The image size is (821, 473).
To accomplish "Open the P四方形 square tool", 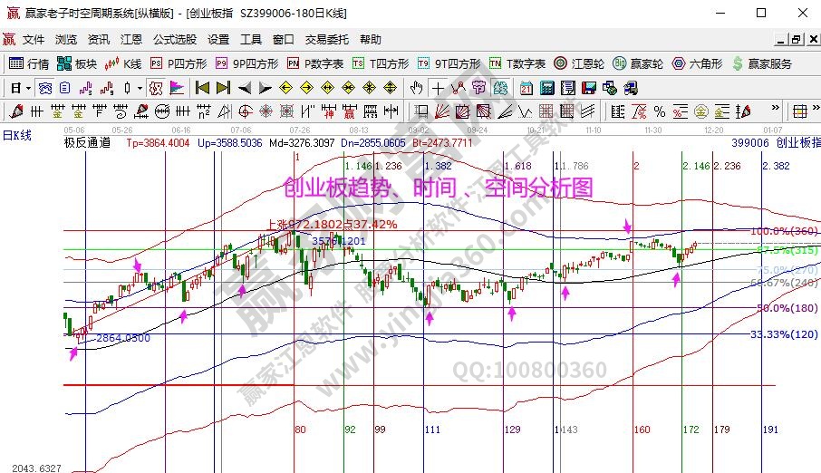I will pos(178,63).
